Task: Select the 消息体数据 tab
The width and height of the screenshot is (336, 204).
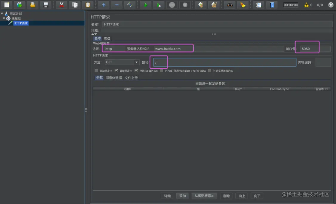Action: coord(114,78)
